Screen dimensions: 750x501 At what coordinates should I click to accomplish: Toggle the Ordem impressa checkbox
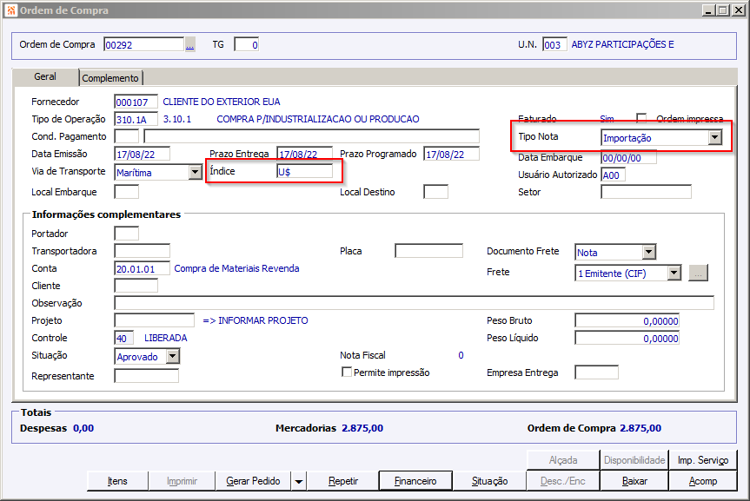pyautogui.click(x=641, y=118)
